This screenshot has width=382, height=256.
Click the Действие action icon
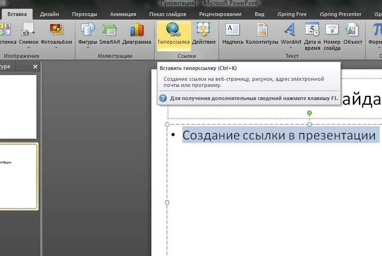click(x=203, y=29)
